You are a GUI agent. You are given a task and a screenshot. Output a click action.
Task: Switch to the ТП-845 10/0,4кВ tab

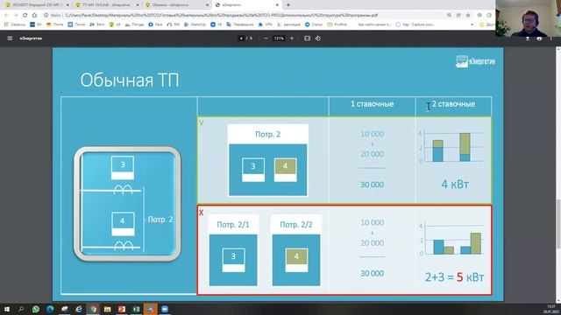click(106, 5)
